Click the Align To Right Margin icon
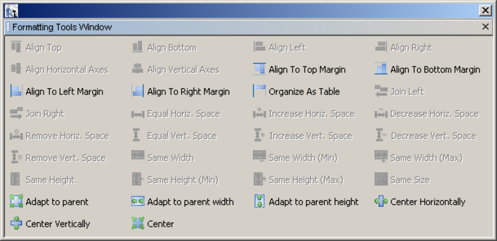 (138, 91)
